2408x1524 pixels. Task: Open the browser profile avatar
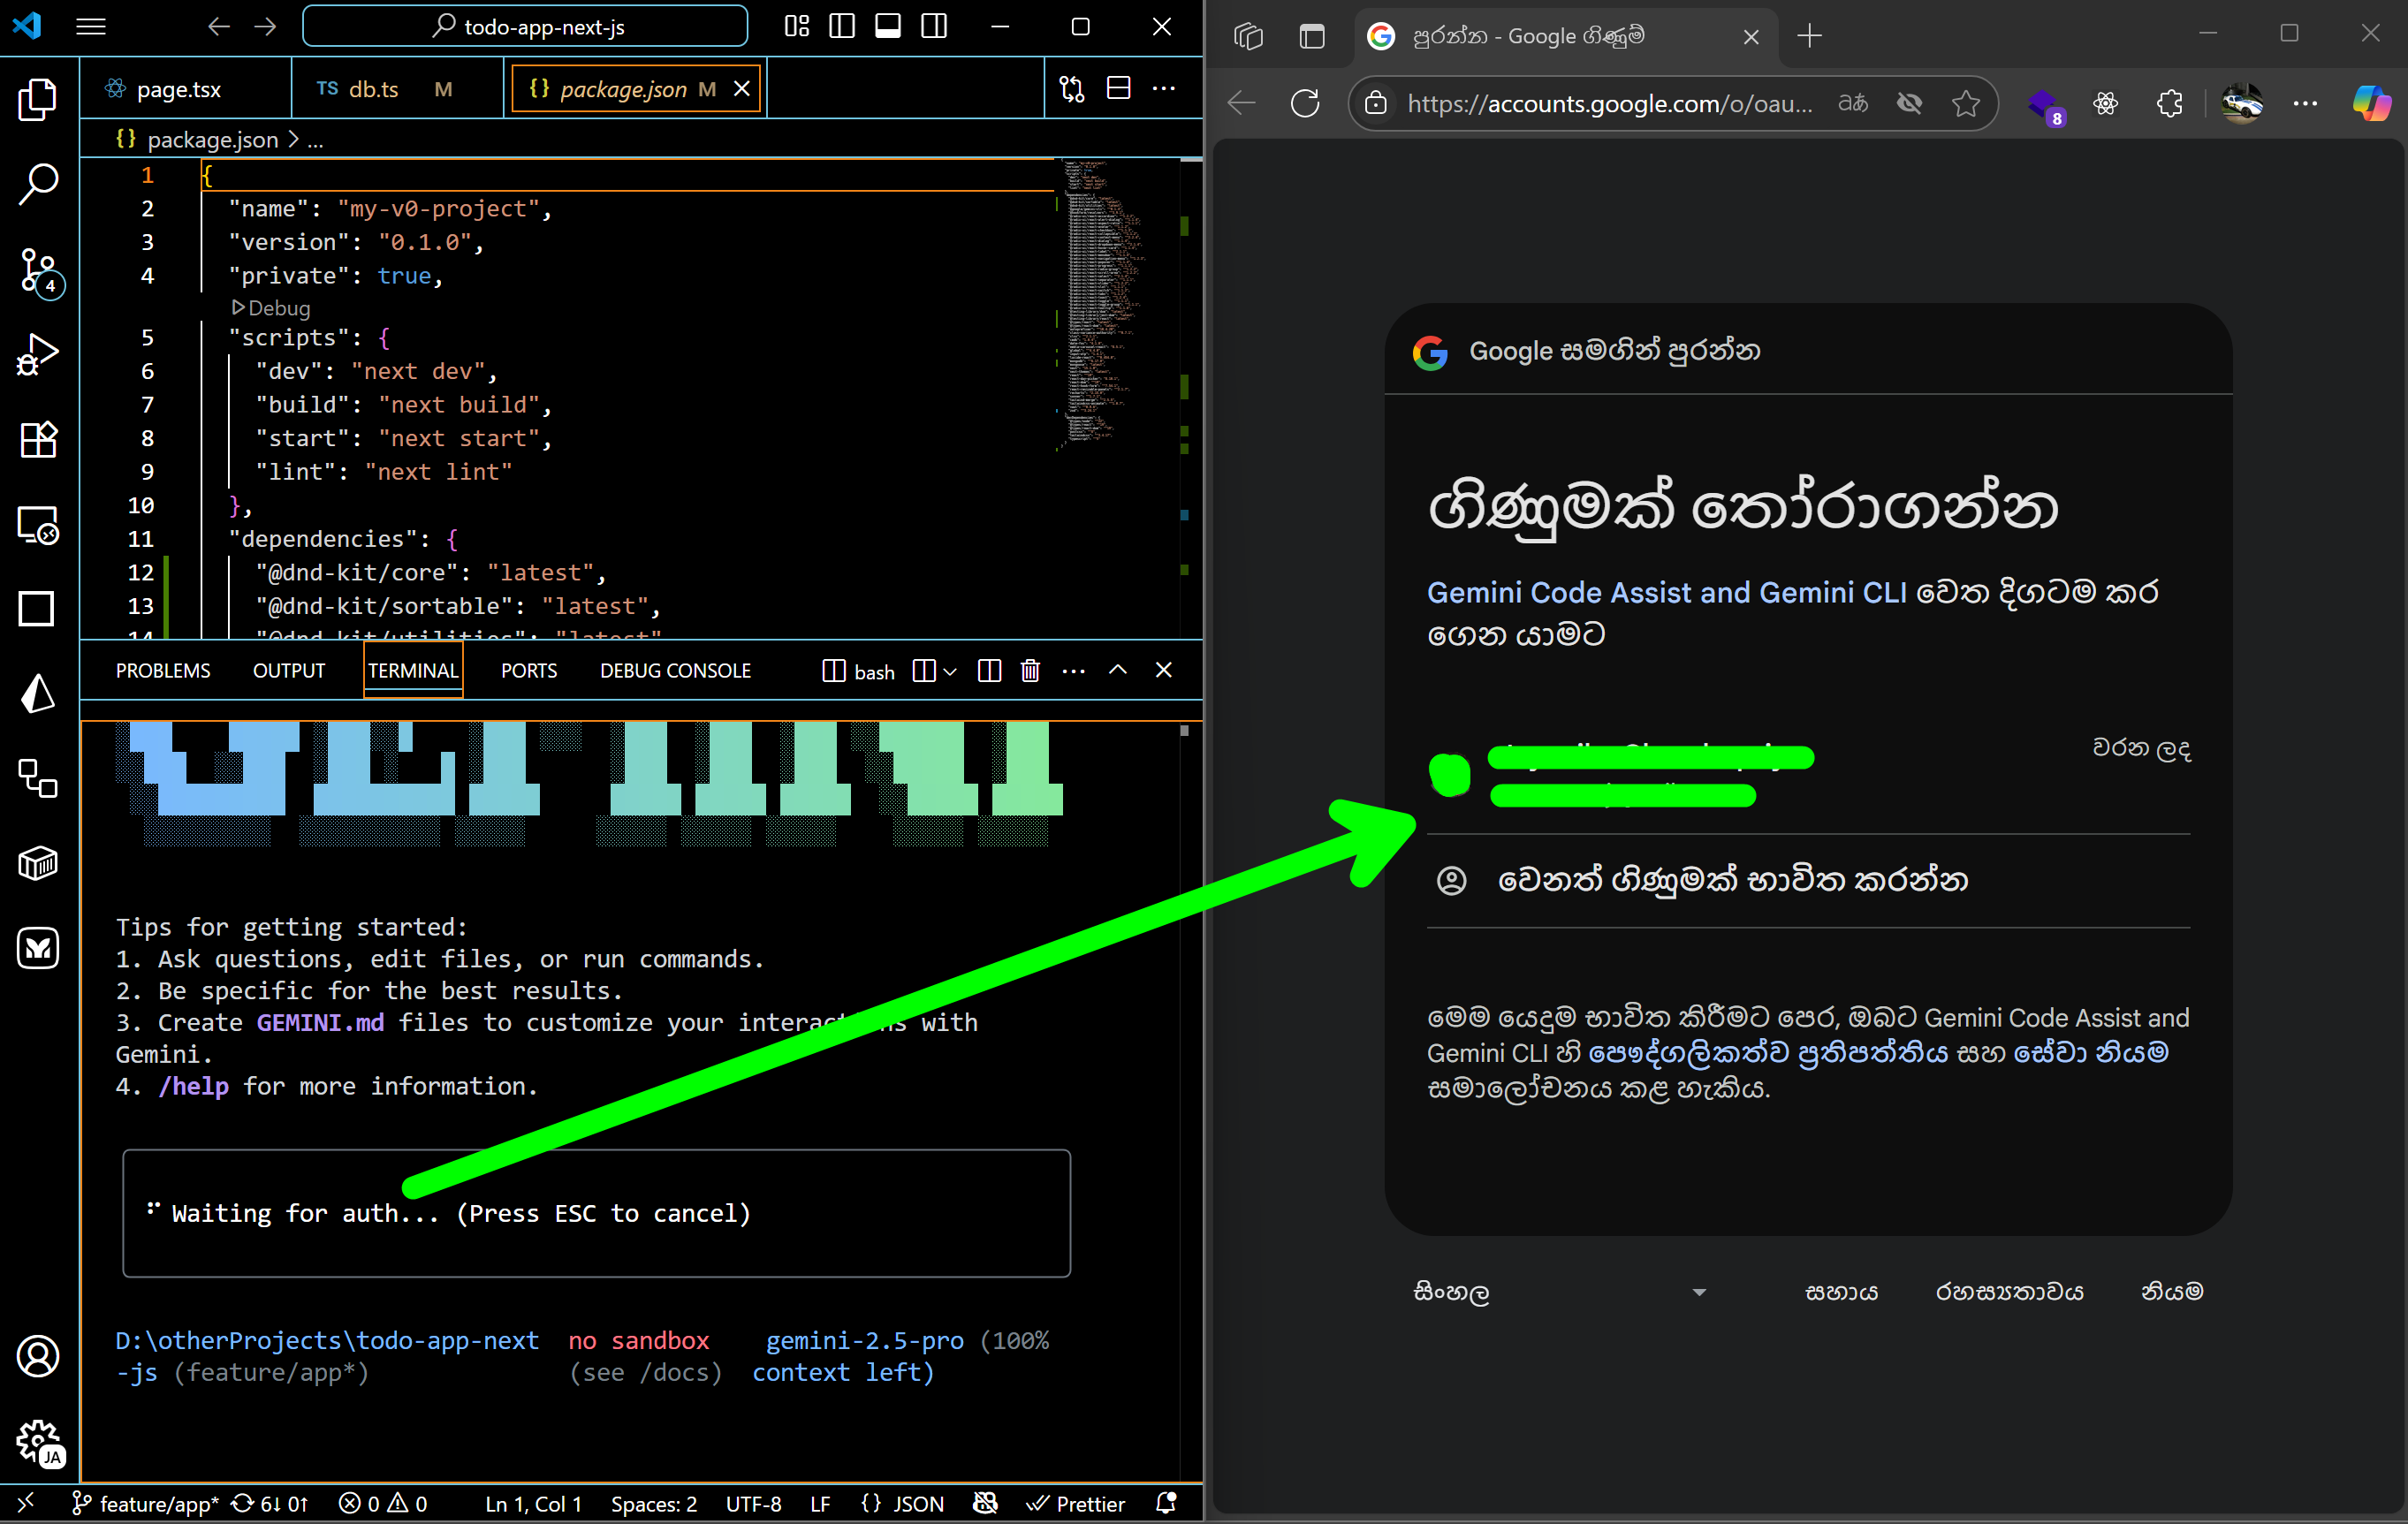tap(2242, 103)
